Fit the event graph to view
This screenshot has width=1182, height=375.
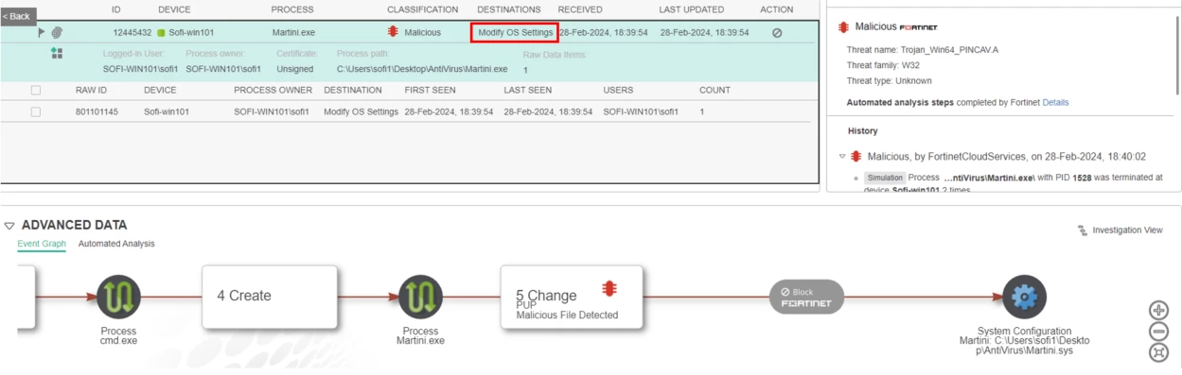click(1158, 352)
